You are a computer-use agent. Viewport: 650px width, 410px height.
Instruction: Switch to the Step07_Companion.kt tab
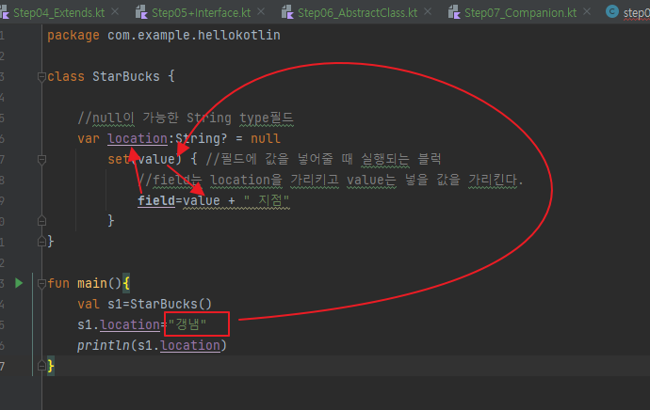tap(520, 13)
